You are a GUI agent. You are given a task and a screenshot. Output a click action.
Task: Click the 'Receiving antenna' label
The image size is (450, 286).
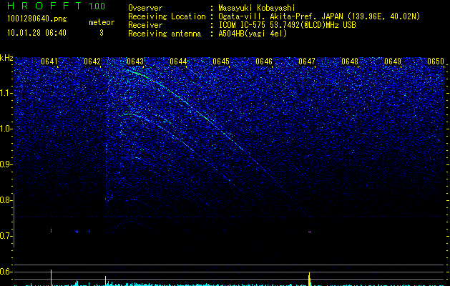(165, 34)
